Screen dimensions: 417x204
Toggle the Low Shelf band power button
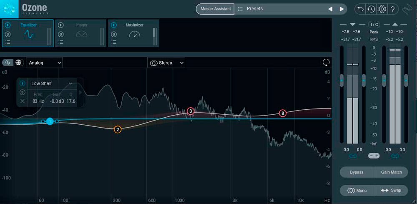click(23, 83)
